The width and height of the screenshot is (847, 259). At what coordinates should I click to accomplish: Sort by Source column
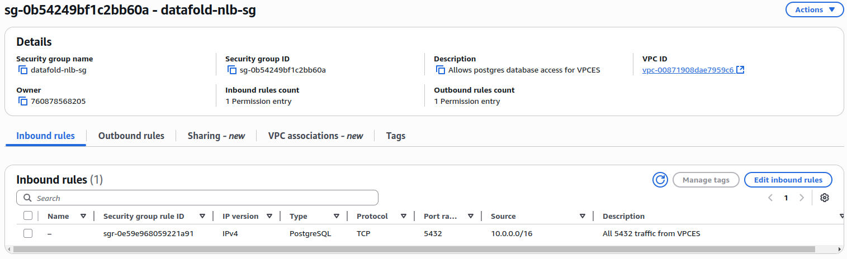pyautogui.click(x=583, y=217)
